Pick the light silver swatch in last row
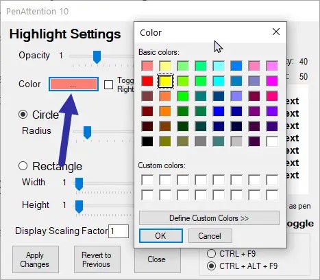The width and height of the screenshot is (320, 280). click(x=236, y=141)
